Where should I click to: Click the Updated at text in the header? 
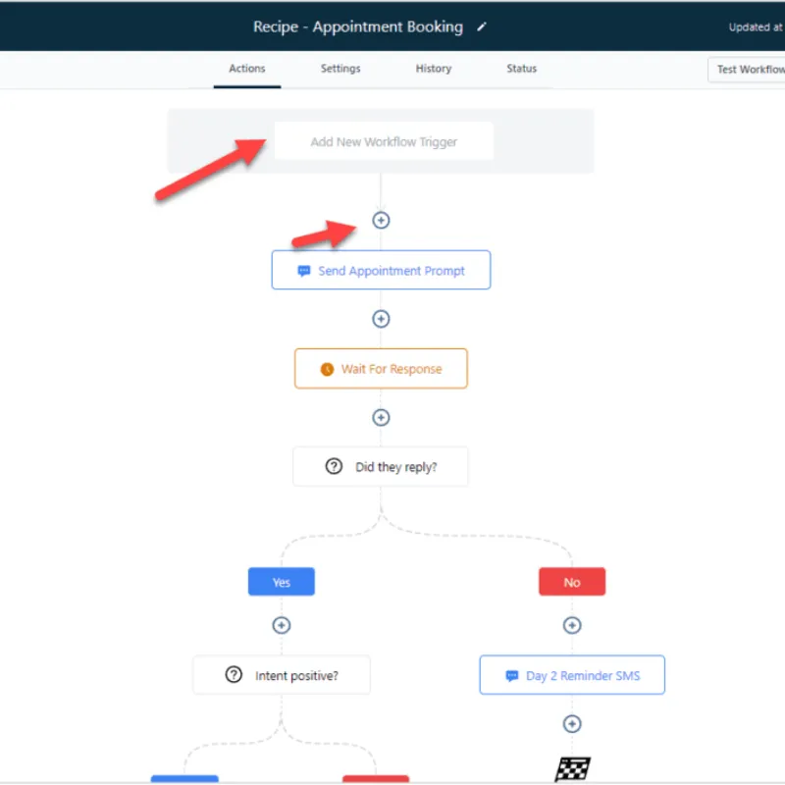[x=757, y=27]
